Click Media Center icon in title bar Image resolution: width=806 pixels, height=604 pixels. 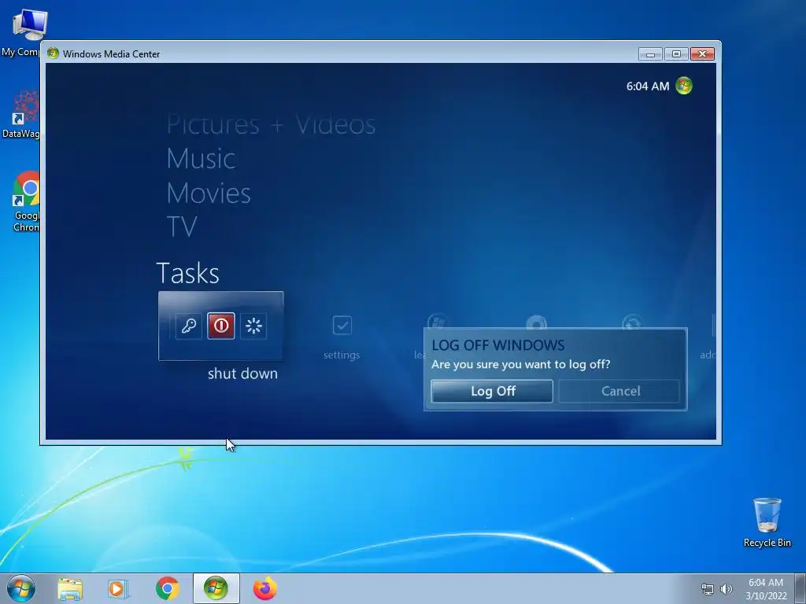(53, 53)
